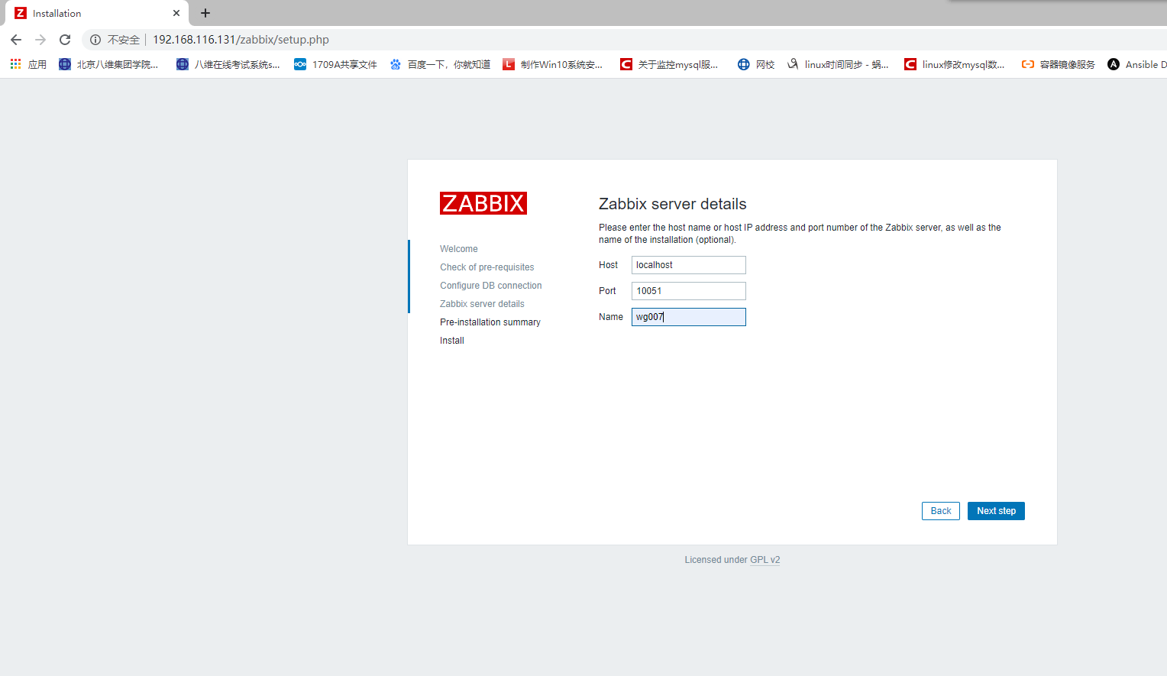Open a new browser tab
This screenshot has height=676, width=1167.
tap(205, 13)
